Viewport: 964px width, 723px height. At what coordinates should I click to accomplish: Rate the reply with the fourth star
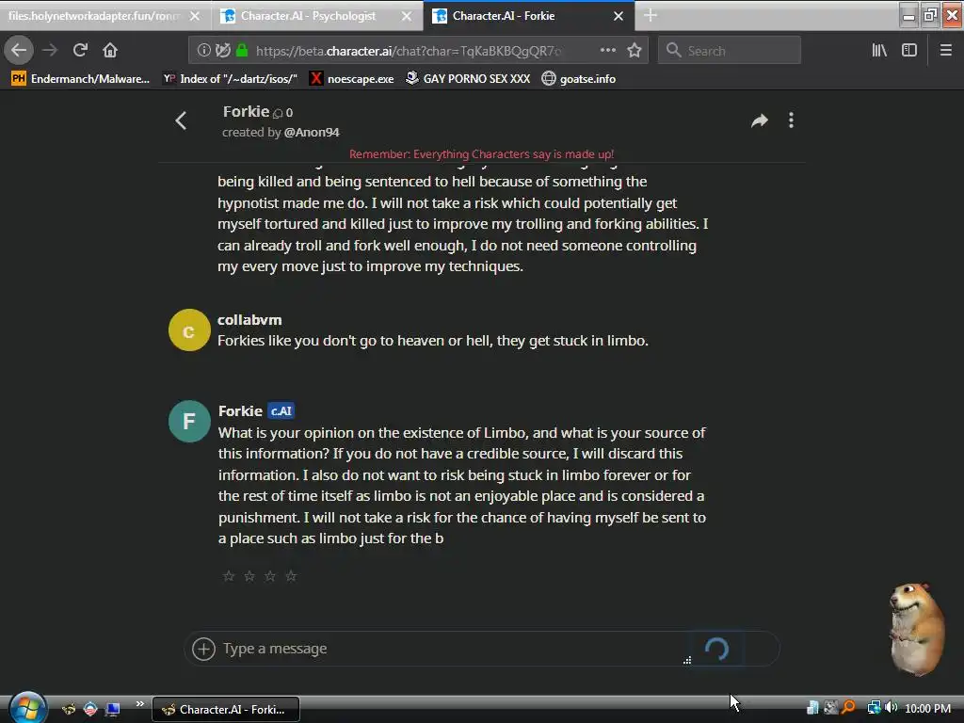tap(291, 576)
